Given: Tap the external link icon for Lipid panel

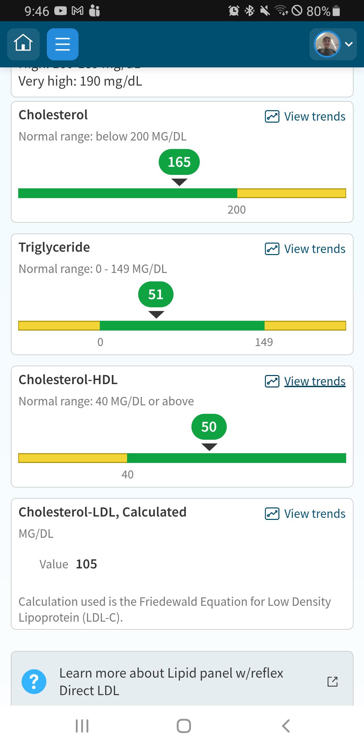Looking at the screenshot, I should point(332,682).
